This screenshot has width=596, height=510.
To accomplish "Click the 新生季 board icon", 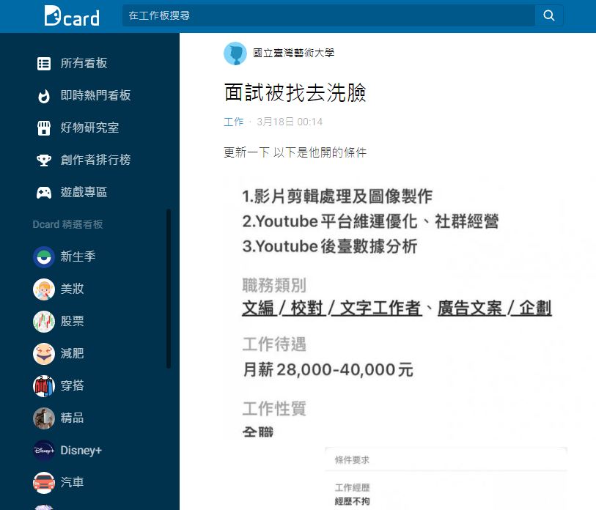I will tap(44, 257).
